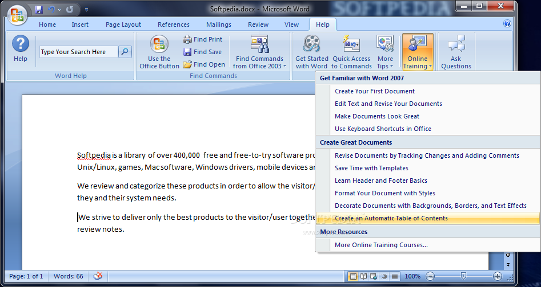Focus the Type Your Search Here box
This screenshot has width=541, height=287.
tap(79, 52)
